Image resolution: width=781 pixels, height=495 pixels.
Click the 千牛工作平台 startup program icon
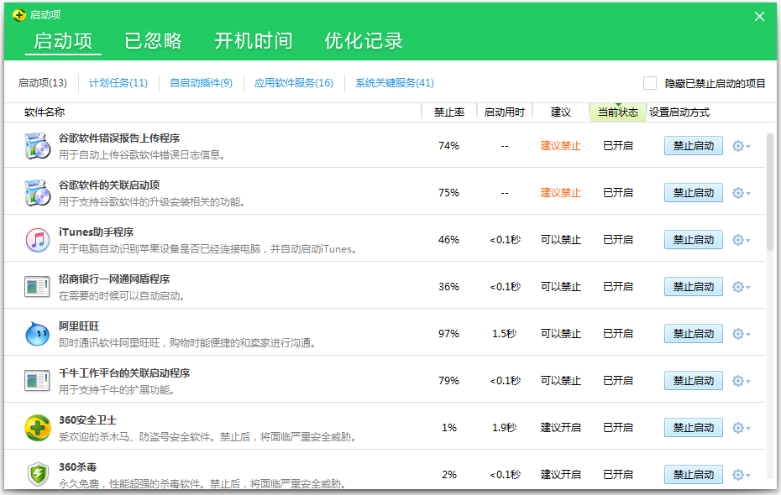[x=37, y=381]
